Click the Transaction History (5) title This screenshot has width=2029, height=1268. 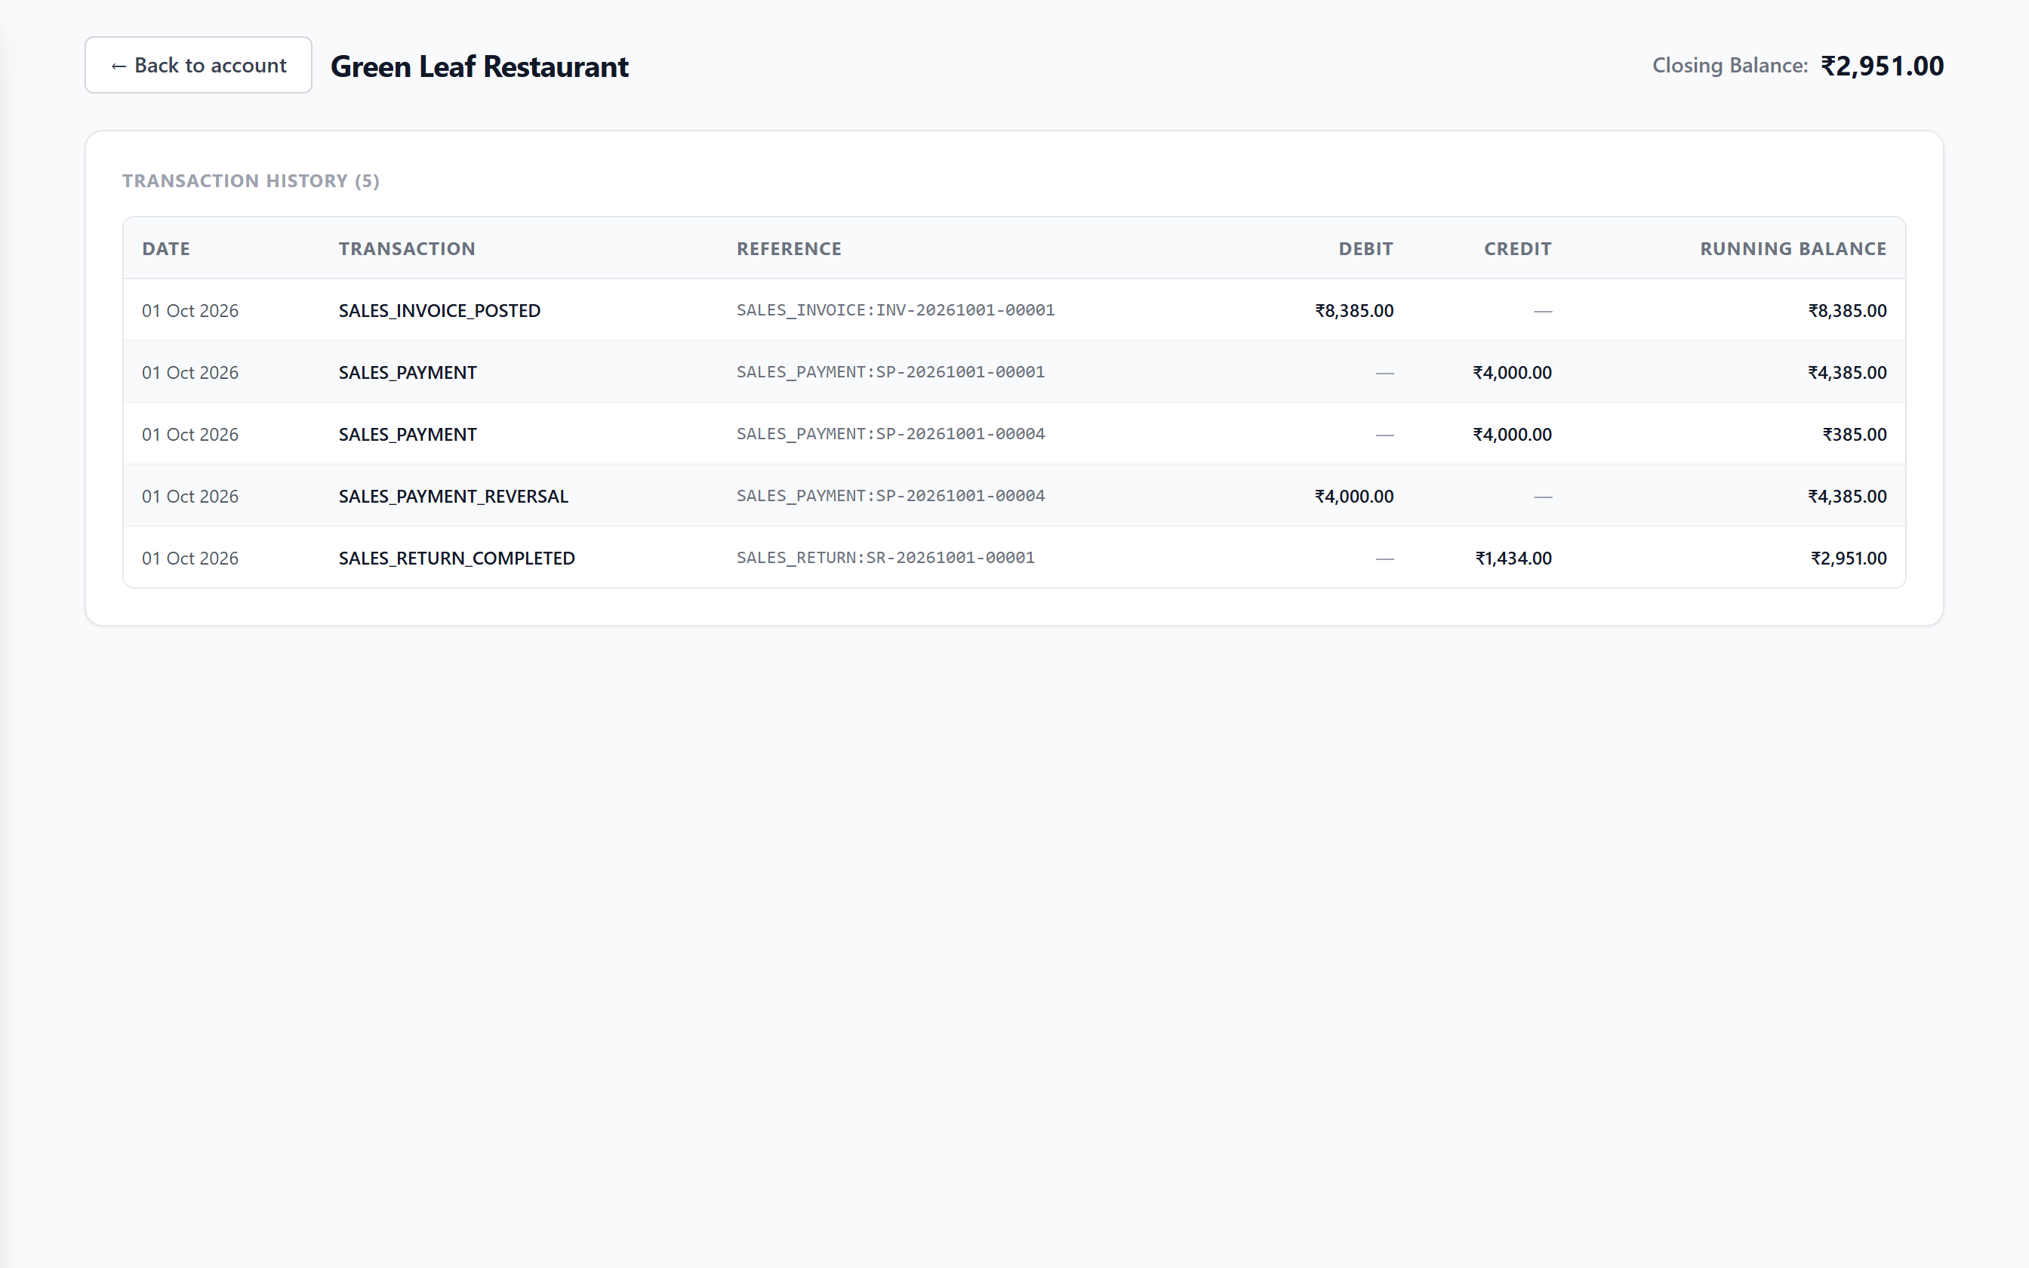251,181
